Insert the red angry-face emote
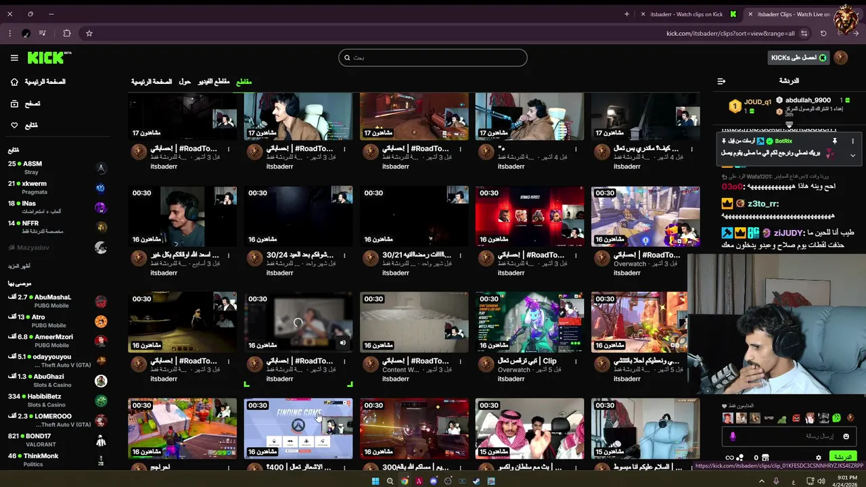866x487 pixels. pyautogui.click(x=796, y=418)
